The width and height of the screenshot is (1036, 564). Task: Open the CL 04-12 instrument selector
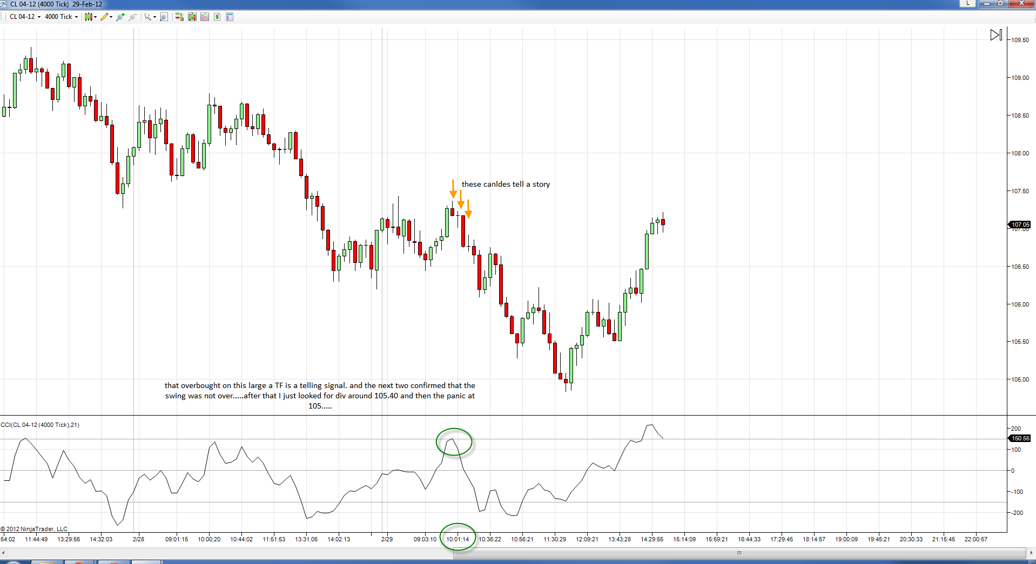(25, 17)
